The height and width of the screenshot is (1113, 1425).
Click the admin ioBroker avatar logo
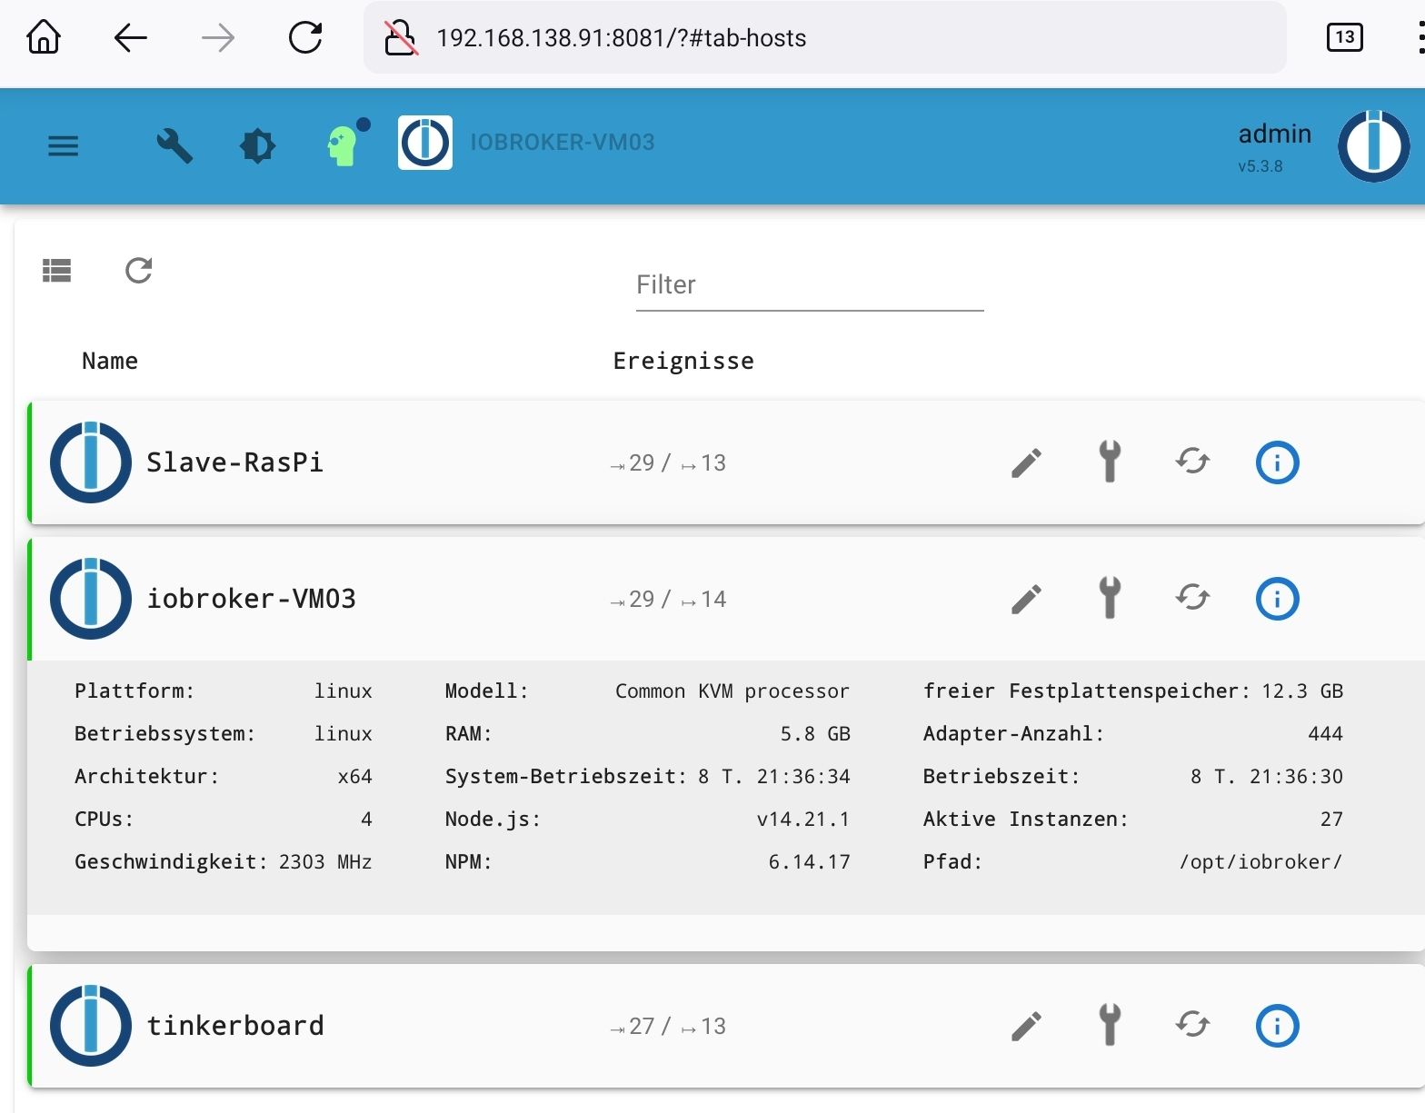pyautogui.click(x=1373, y=145)
